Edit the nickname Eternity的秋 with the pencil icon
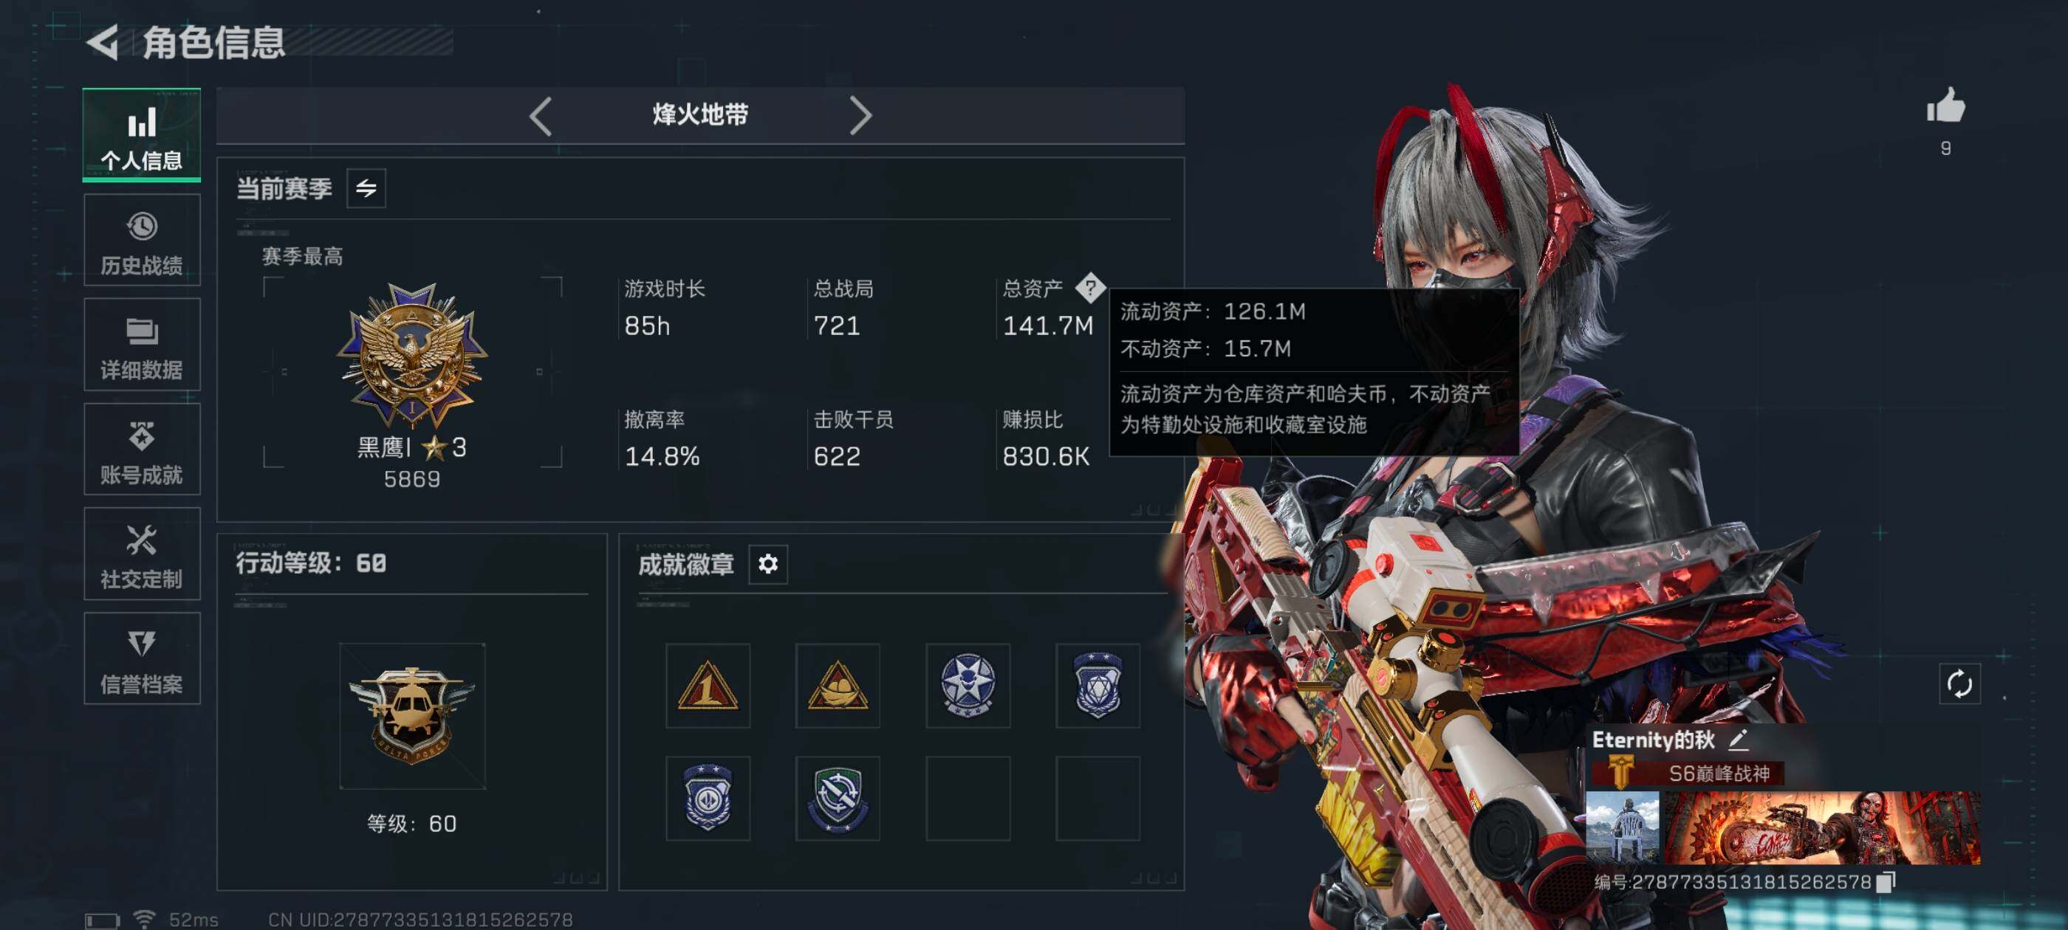Viewport: 2068px width, 930px height. pyautogui.click(x=1739, y=739)
